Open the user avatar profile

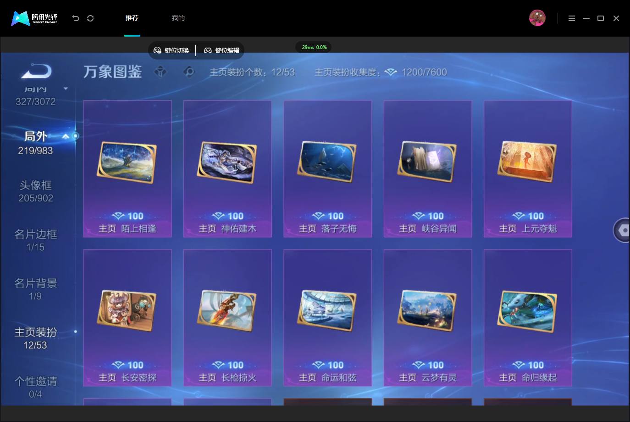click(537, 18)
